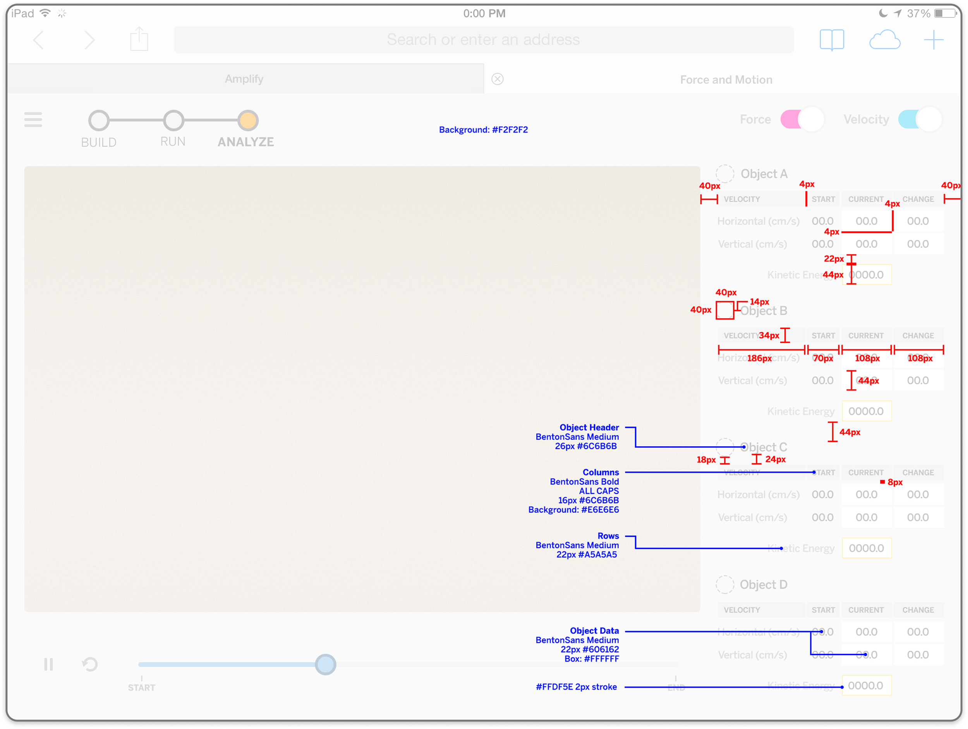Click Object D's Horizontal change value

918,632
